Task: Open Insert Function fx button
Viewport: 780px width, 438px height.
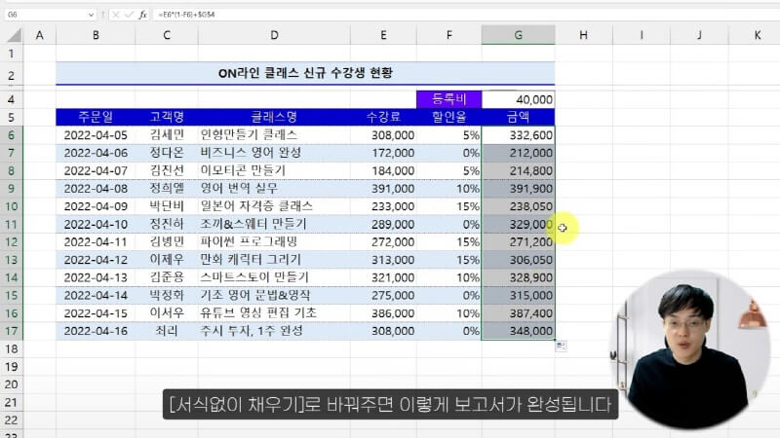Action: (142, 15)
